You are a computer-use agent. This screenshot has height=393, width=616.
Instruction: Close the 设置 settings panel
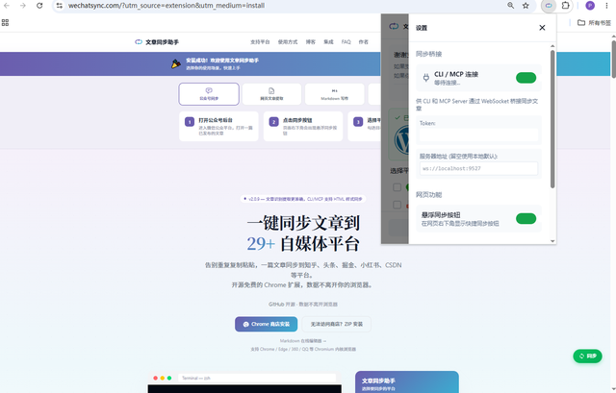542,28
